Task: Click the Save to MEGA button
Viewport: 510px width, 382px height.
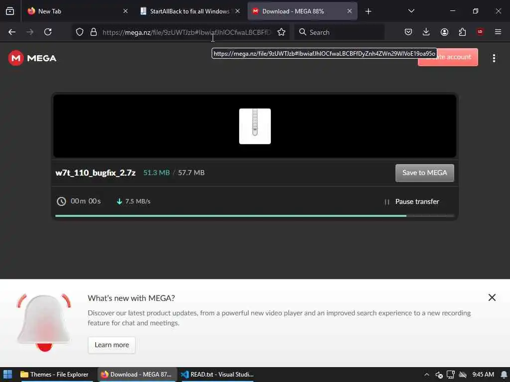Action: (x=424, y=173)
